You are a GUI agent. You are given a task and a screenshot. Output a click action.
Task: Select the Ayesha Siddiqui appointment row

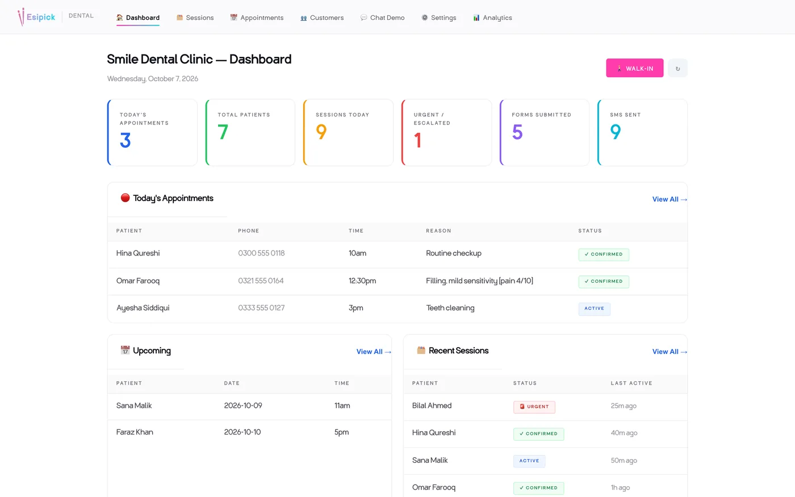[397, 308]
